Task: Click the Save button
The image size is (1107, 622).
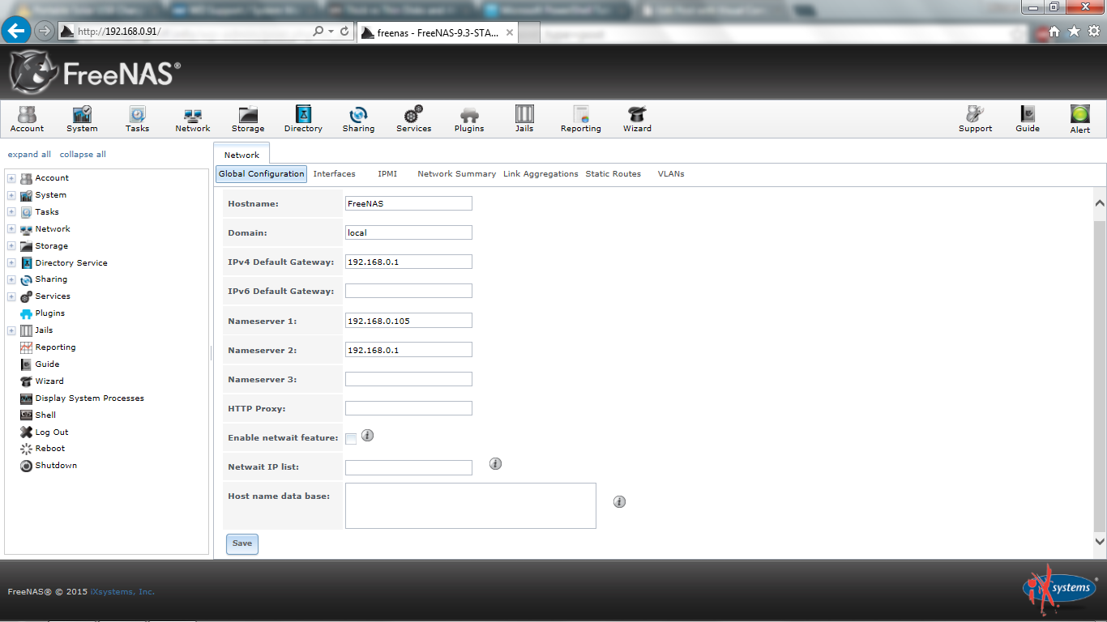Action: pos(241,543)
